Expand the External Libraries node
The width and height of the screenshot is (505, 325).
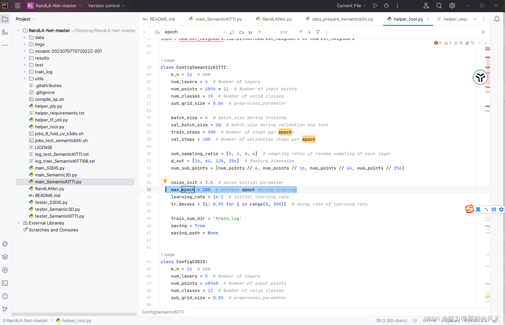coord(18,223)
